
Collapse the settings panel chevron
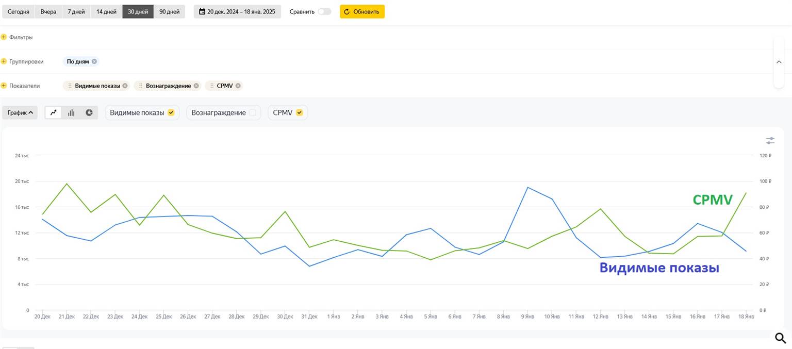(x=779, y=62)
